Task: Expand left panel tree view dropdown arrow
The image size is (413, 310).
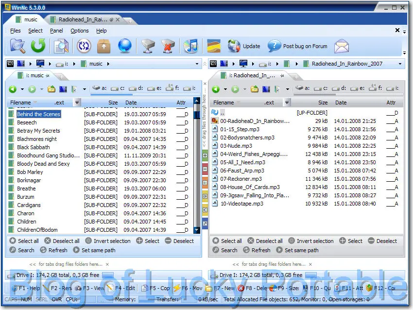Action: click(84, 89)
